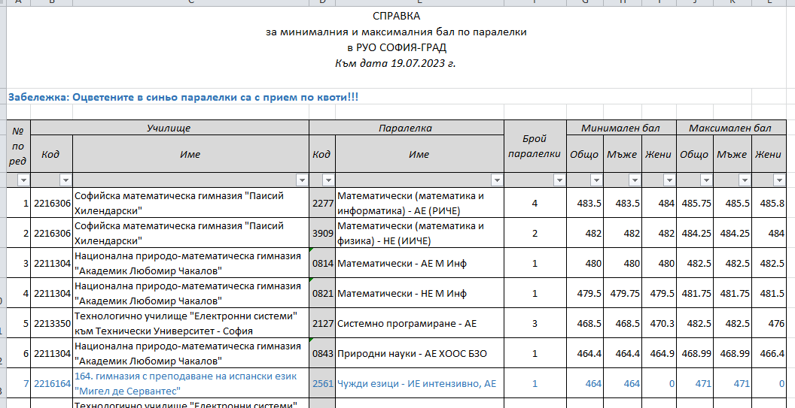Select blue Чужди езици - ИЕ интензивно cell
Image resolution: width=795 pixels, height=408 pixels.
click(416, 383)
